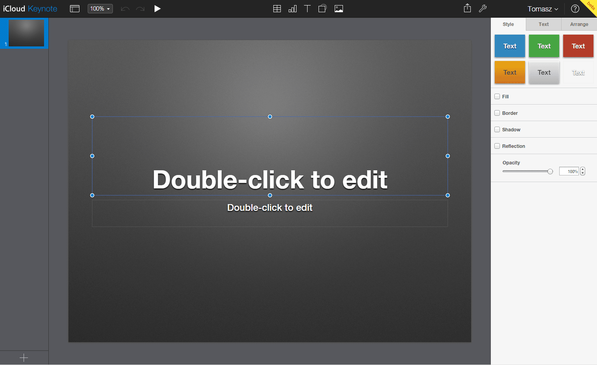Apply the white outline text style
Image resolution: width=597 pixels, height=365 pixels.
tap(578, 72)
